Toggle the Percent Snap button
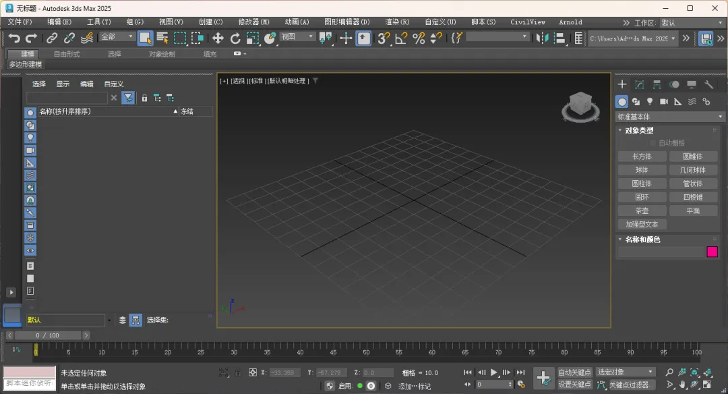 pos(419,38)
